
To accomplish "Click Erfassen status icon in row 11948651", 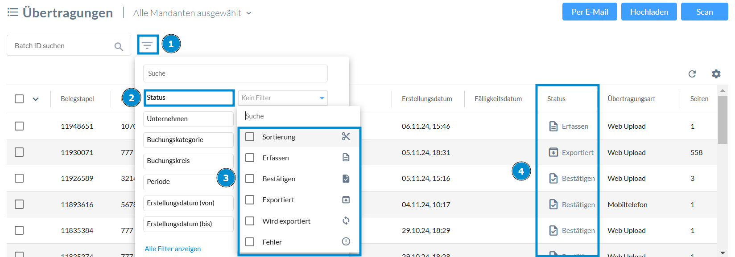I will pos(553,126).
